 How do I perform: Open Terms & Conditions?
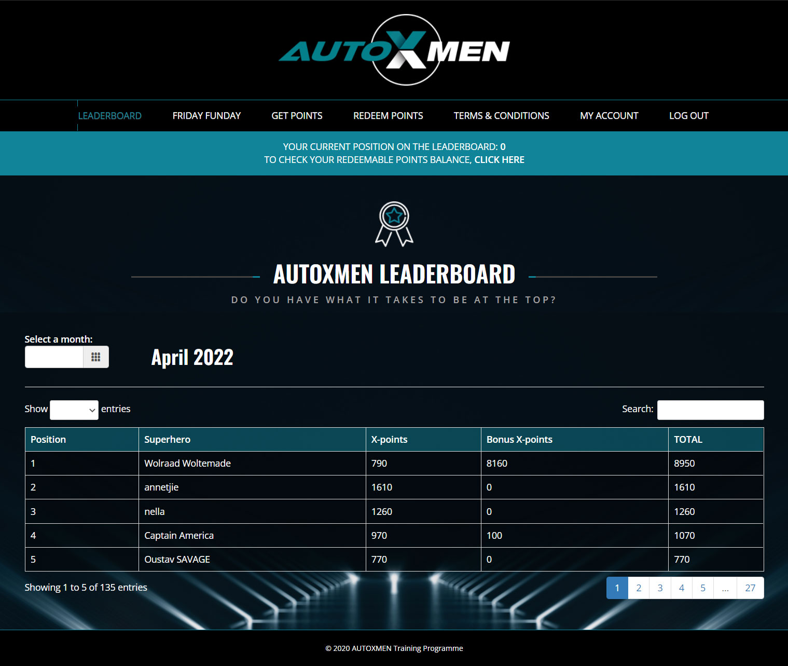coord(501,116)
